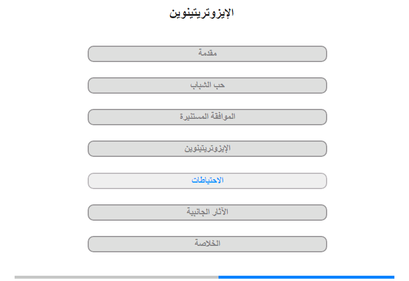
Task: Click the gray portion of progress bar
Action: click(x=117, y=277)
